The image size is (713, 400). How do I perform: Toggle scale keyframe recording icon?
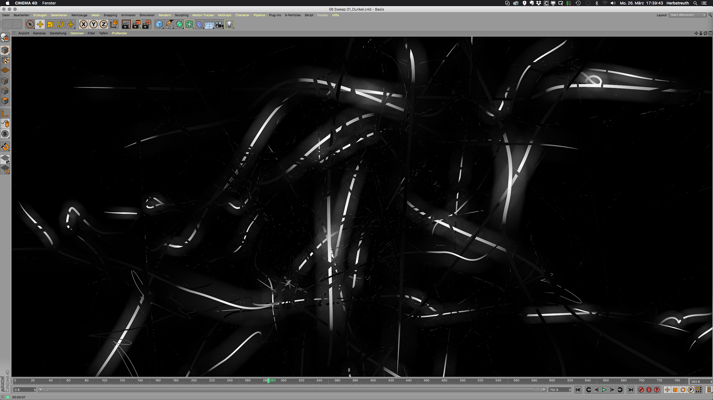pos(675,390)
